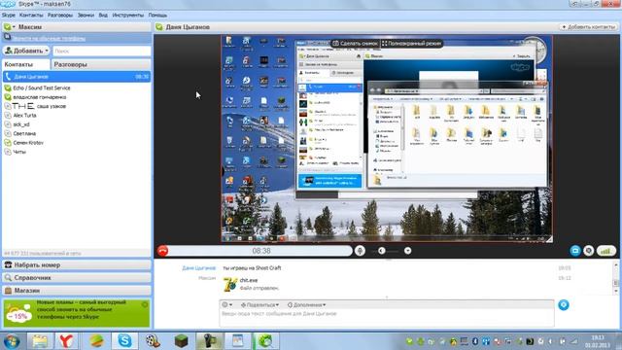Click 'Максим' profile name header
Image resolution: width=622 pixels, height=350 pixels.
pos(30,27)
